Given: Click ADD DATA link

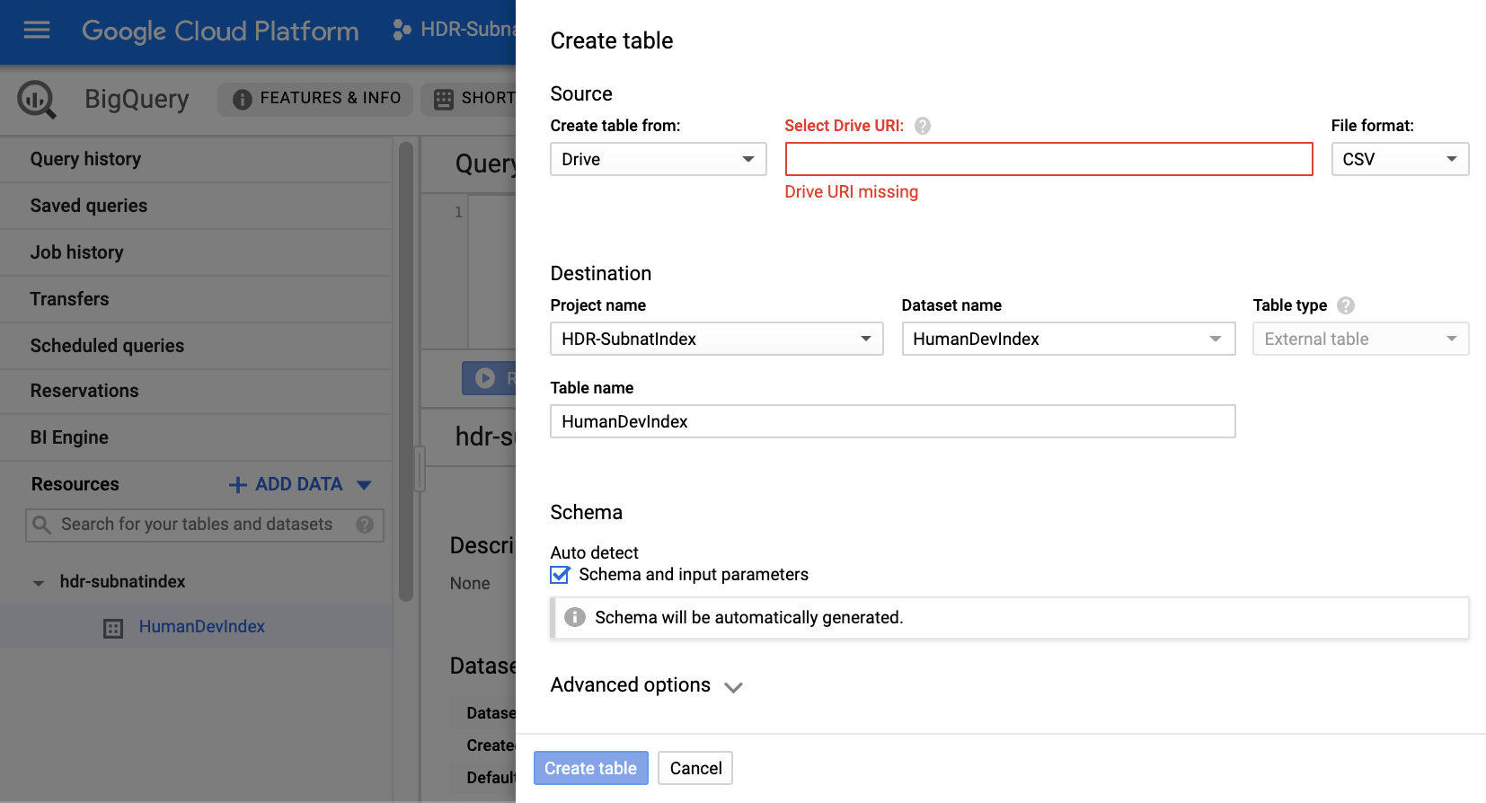Looking at the screenshot, I should point(299,484).
